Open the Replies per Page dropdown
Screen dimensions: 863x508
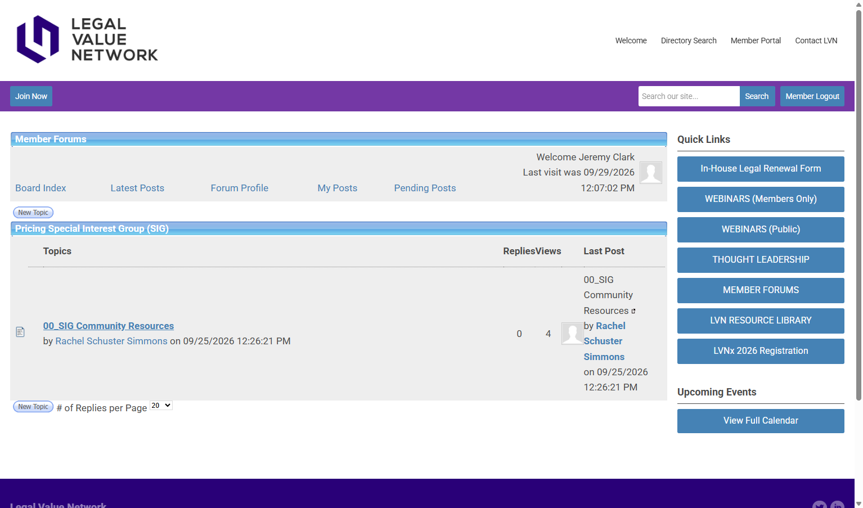click(x=161, y=406)
